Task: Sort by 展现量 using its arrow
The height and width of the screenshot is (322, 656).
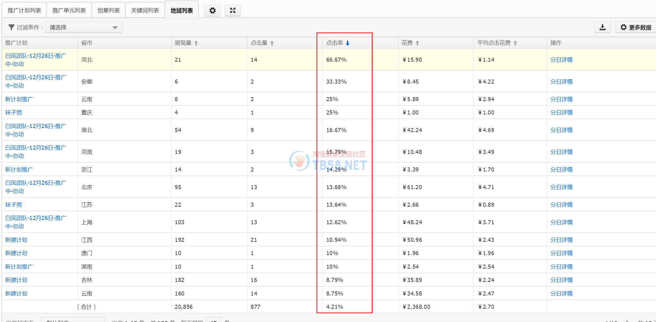Action: click(x=196, y=43)
